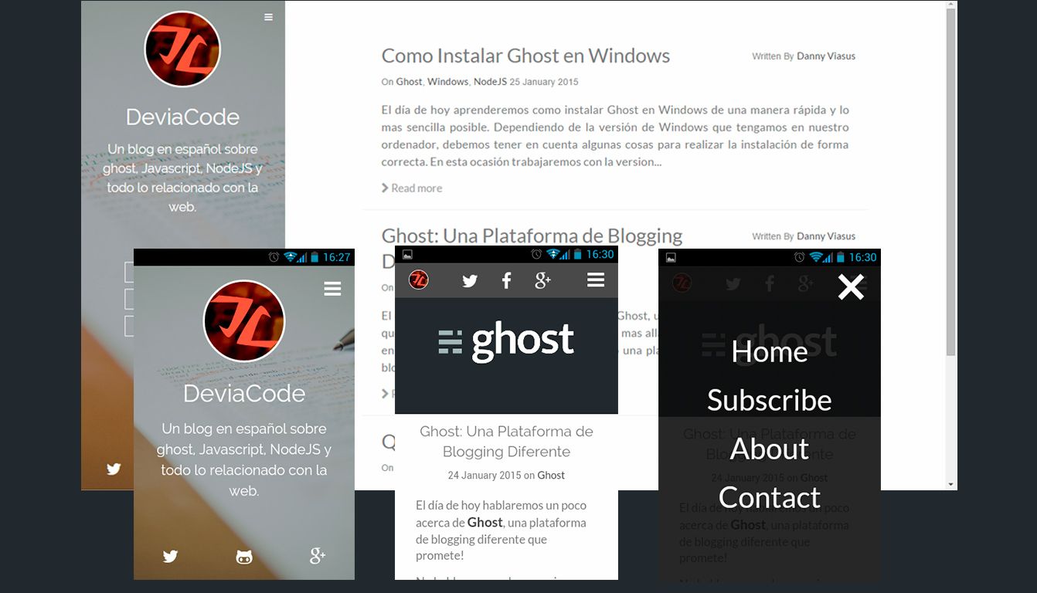This screenshot has width=1037, height=593.
Task: Tap the picture notification icon on the menu phone status bar
Action: point(671,257)
